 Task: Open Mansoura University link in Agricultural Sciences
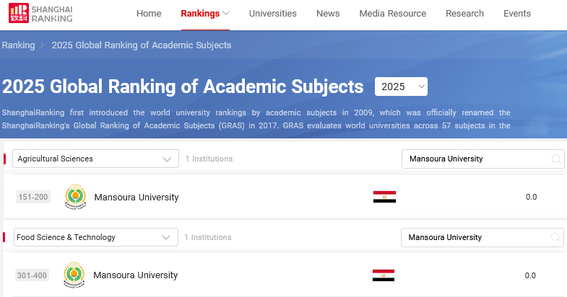(136, 197)
